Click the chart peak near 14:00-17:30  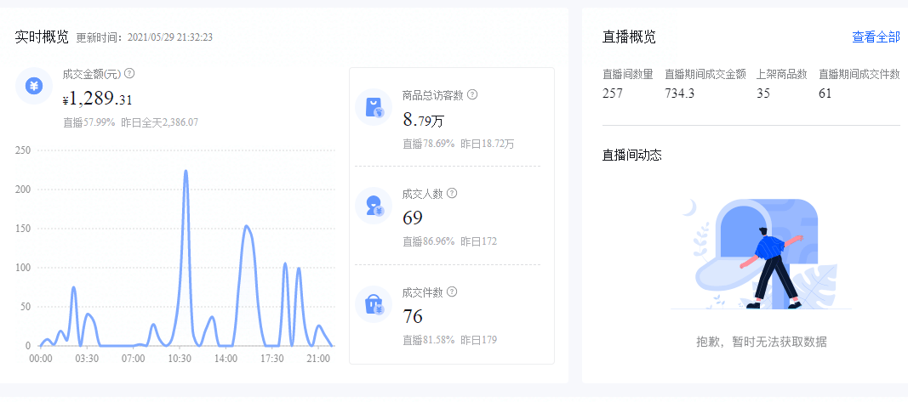pos(246,226)
